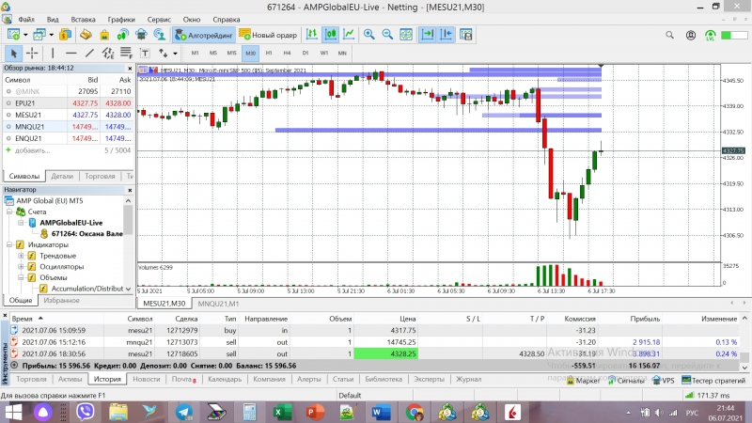Open the Market shopping bag icon

pyautogui.click(x=104, y=35)
